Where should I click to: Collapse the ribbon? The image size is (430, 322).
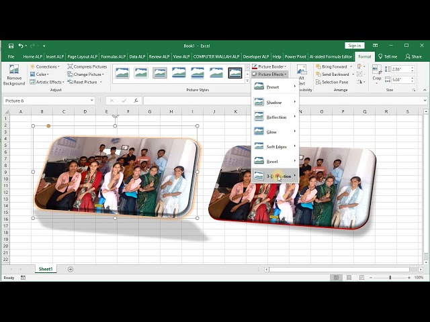pyautogui.click(x=425, y=90)
